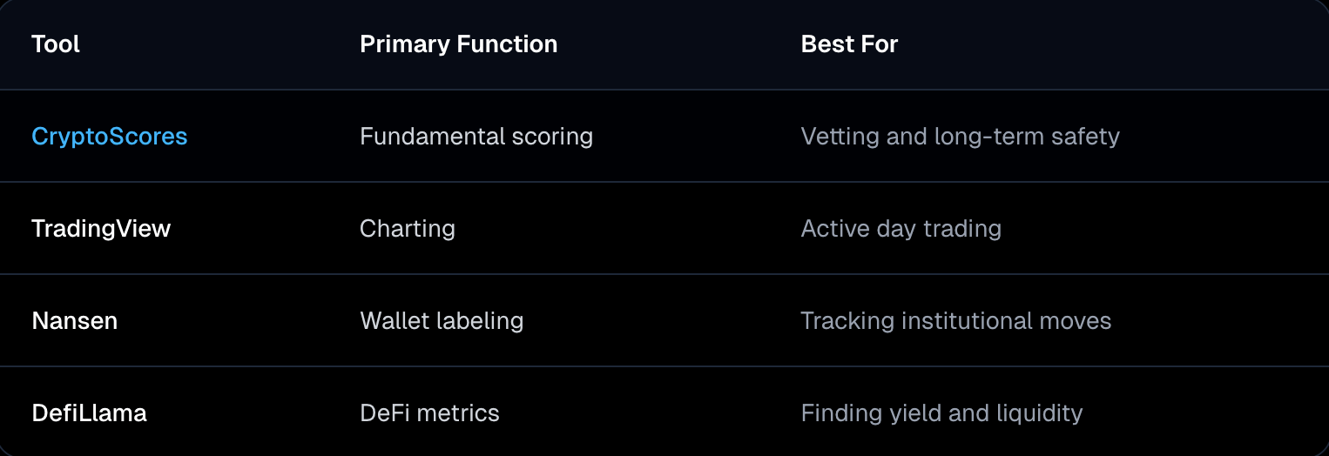Click the Best For column header
1329x456 pixels.
(849, 44)
